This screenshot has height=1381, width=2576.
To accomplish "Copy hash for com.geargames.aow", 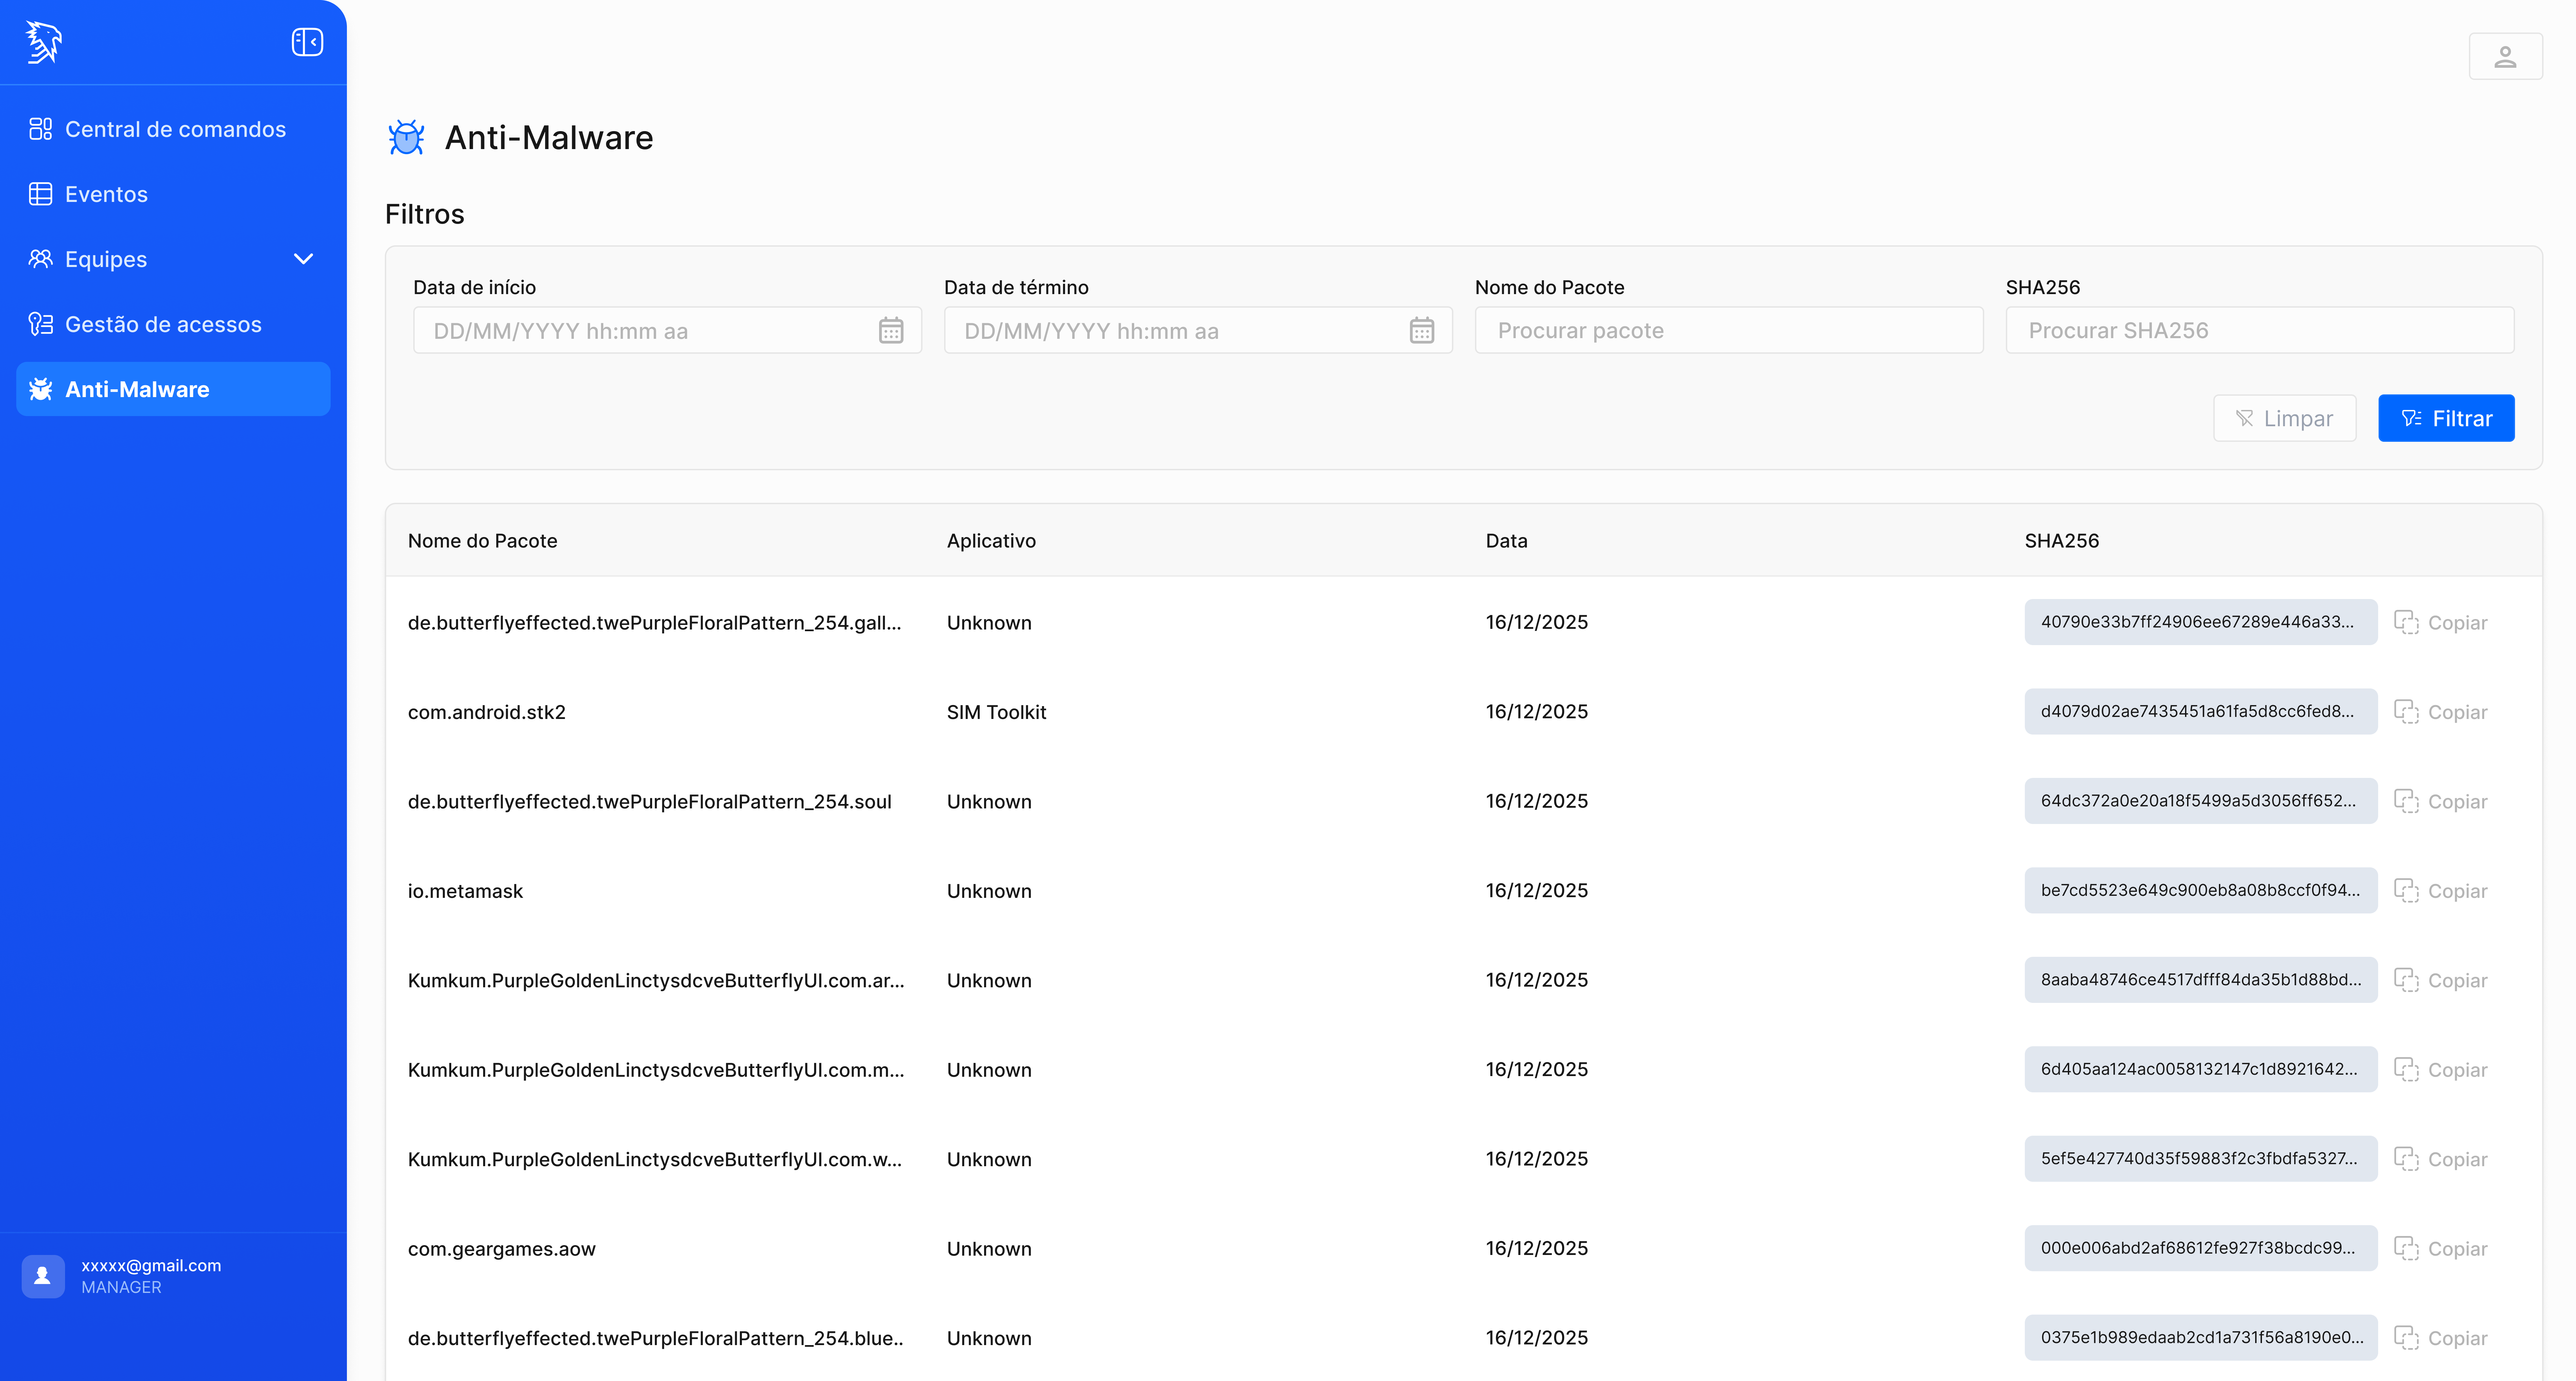I will pyautogui.click(x=2440, y=1249).
